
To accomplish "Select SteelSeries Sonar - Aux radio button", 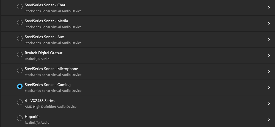I will (20, 38).
